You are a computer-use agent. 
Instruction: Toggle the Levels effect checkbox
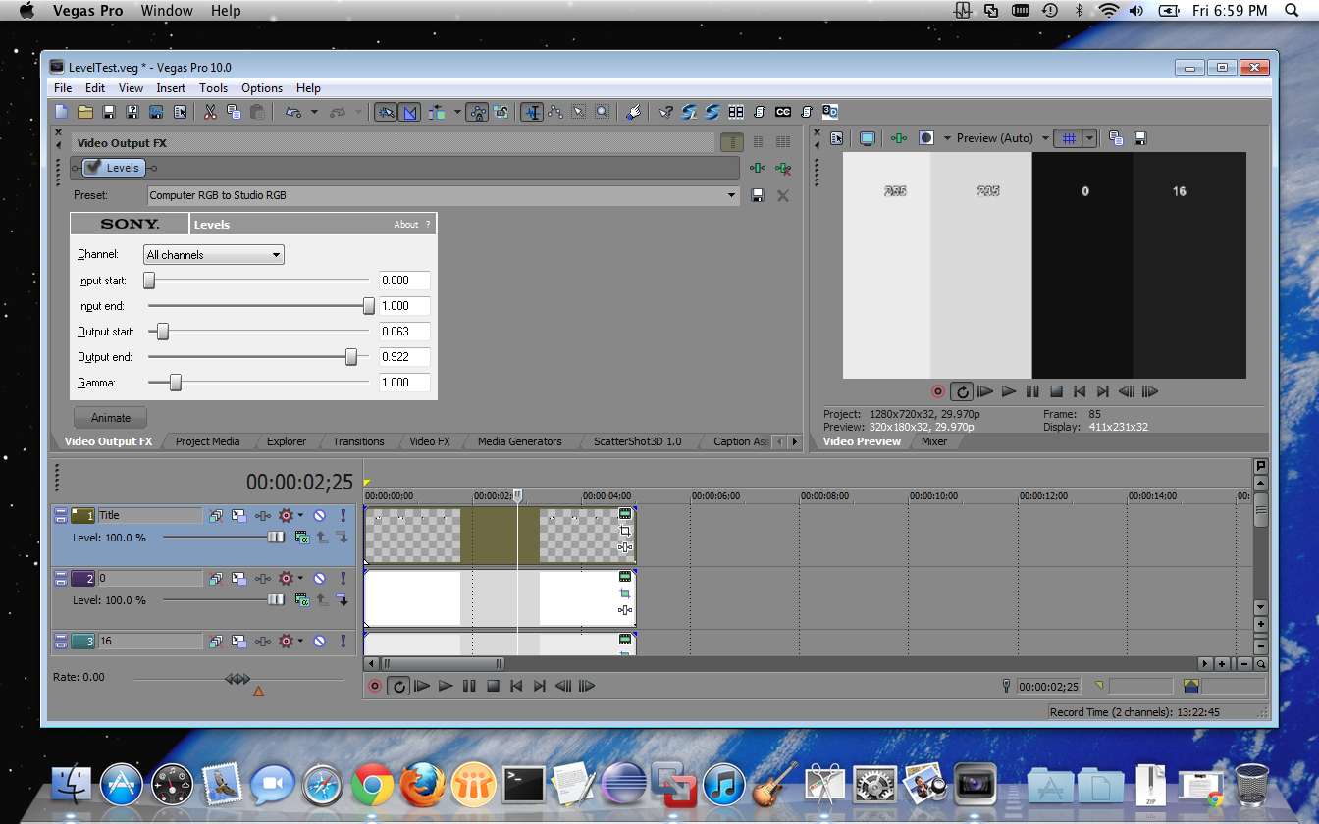pyautogui.click(x=93, y=168)
